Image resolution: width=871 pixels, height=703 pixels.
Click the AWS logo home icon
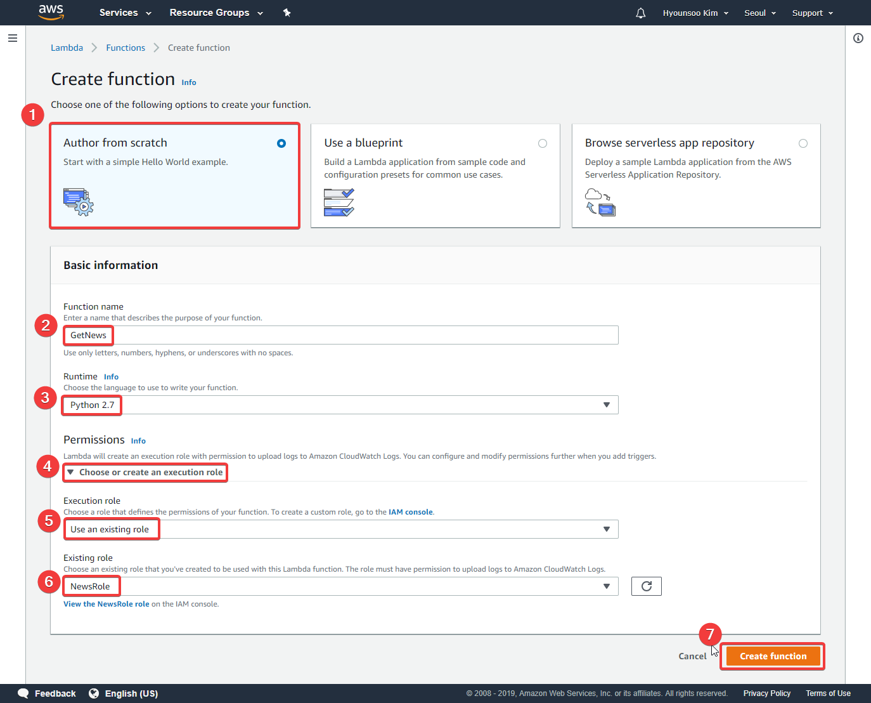coord(51,12)
